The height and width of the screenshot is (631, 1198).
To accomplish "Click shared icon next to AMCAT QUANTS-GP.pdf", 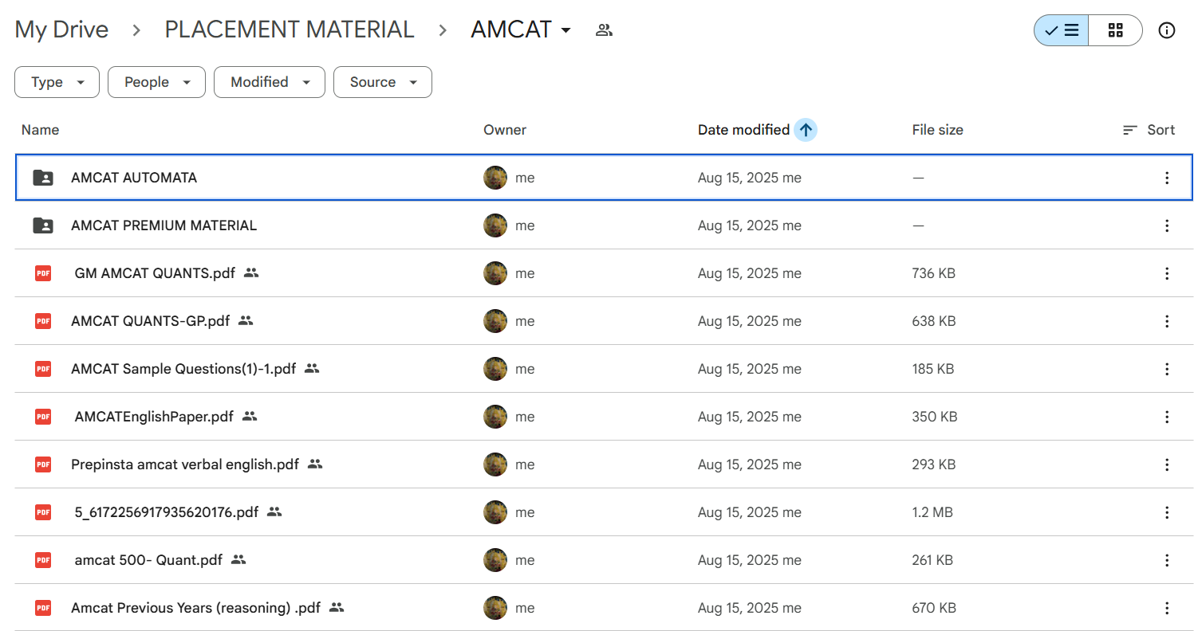I will tap(246, 321).
